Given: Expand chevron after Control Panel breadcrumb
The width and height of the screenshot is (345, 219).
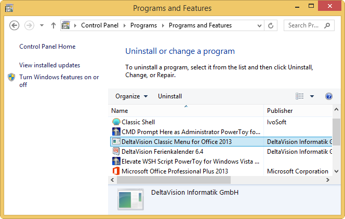Looking at the screenshot, I should pyautogui.click(x=125, y=26).
